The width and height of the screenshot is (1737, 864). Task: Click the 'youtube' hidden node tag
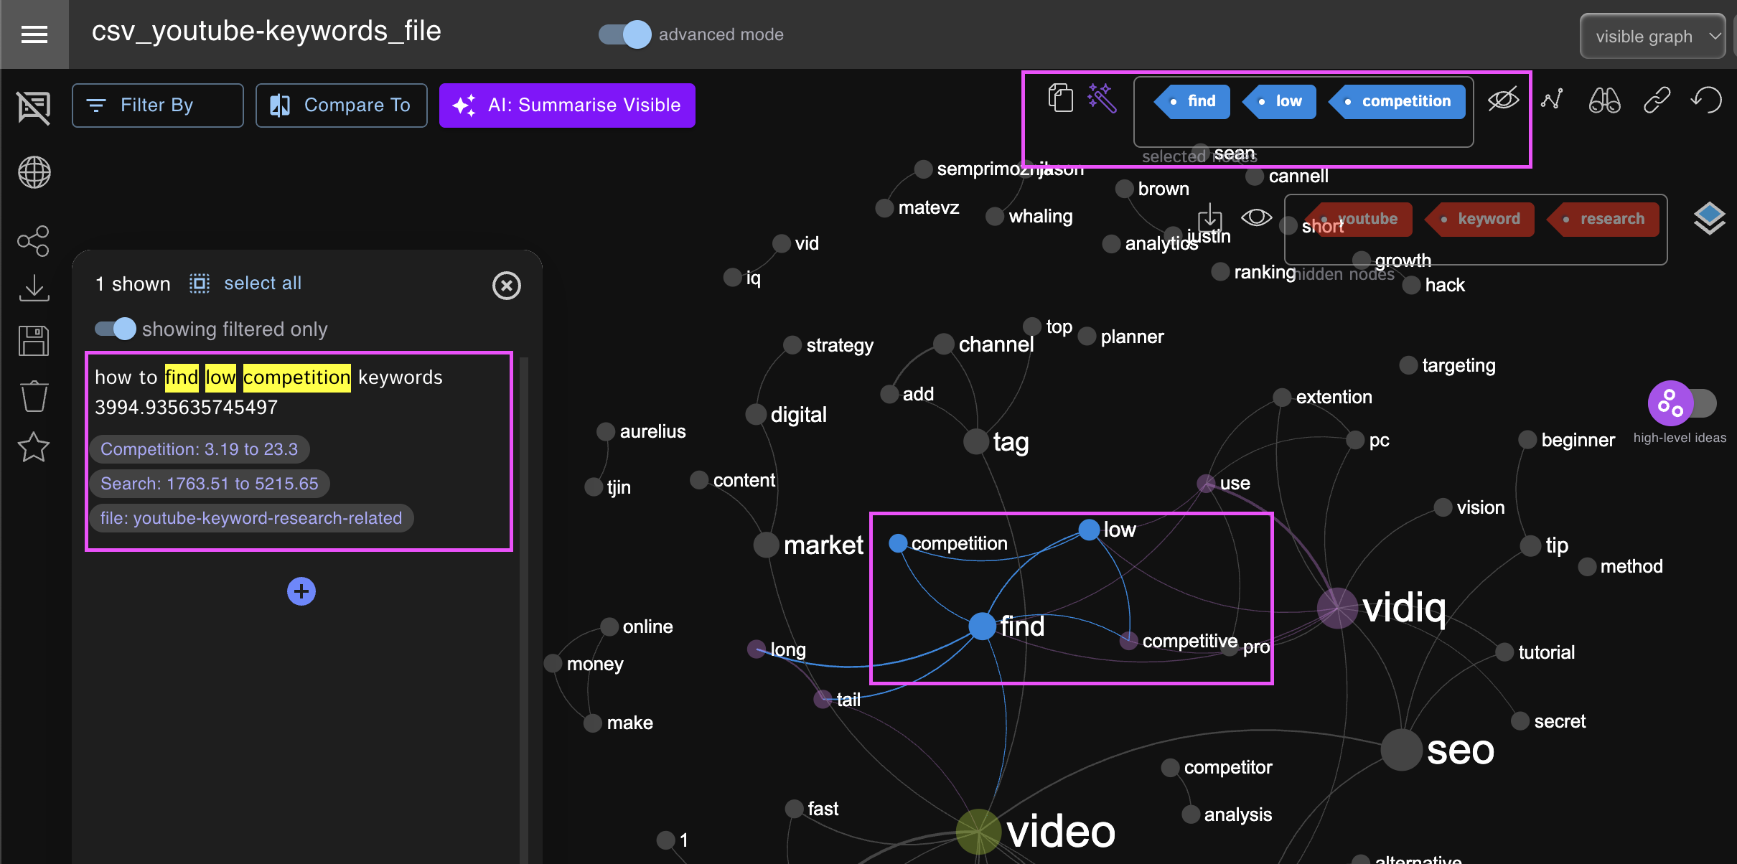point(1359,219)
